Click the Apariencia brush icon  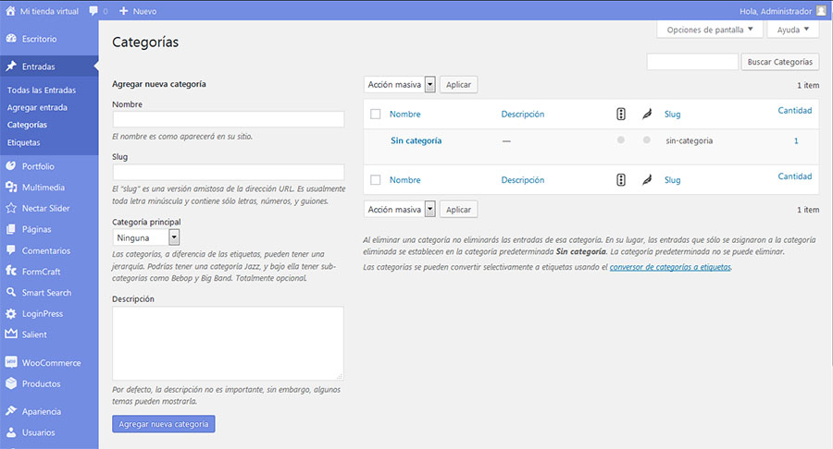11,411
